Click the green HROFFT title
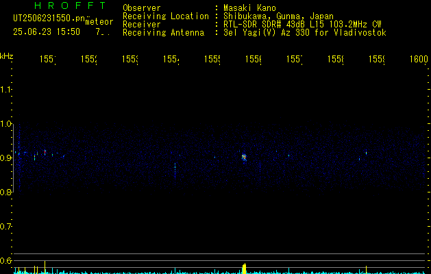Image resolution: width=431 pixels, height=274 pixels. (x=70, y=5)
